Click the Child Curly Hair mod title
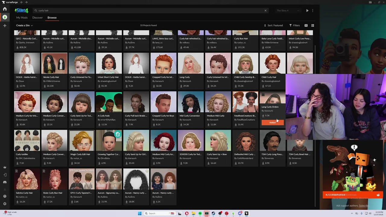The image size is (386, 217). (x=269, y=77)
